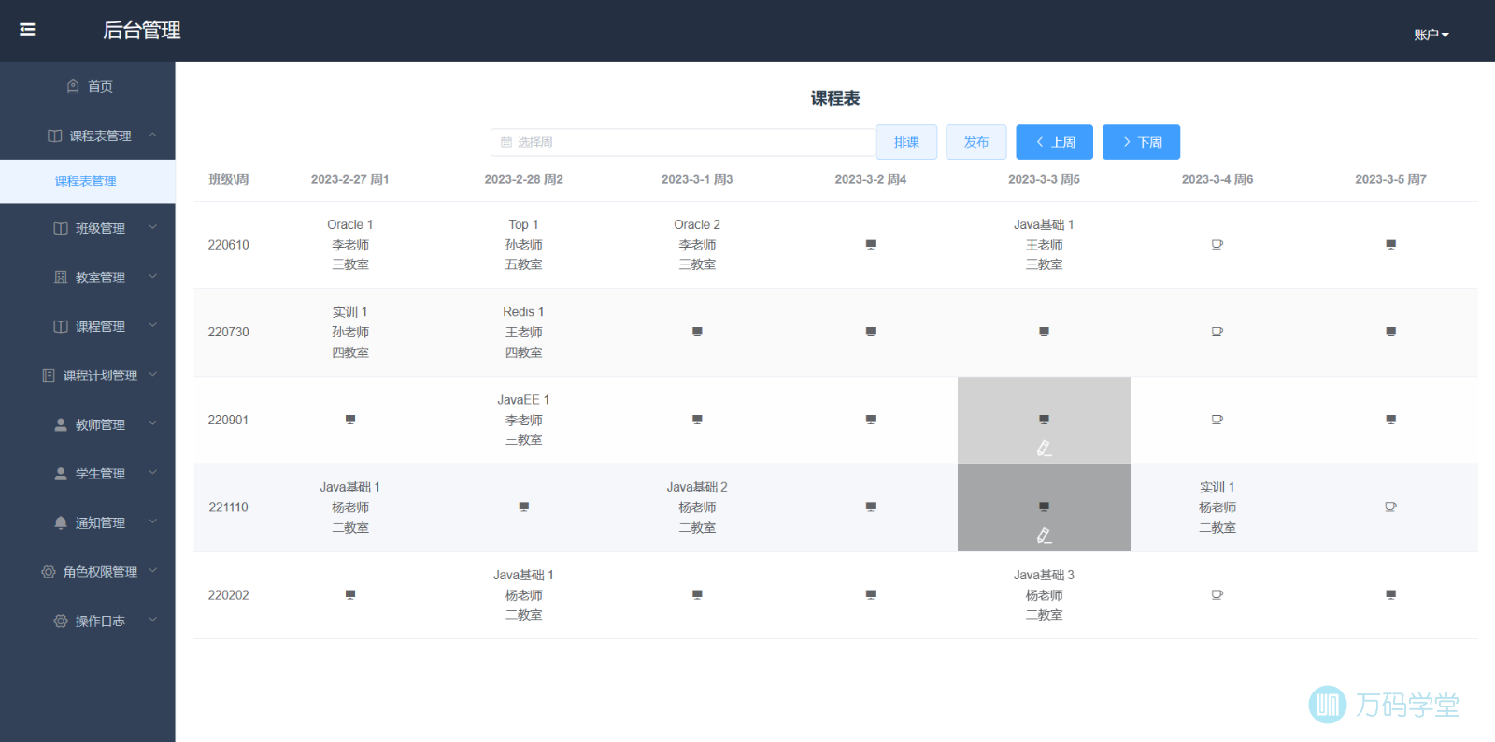Viewport: 1495px width, 742px height.
Task: Click edit pencil icon in class 220901 row
Action: click(1044, 449)
